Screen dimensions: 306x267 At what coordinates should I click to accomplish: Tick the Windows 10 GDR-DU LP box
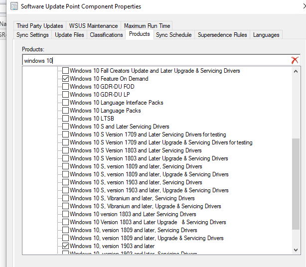point(65,95)
